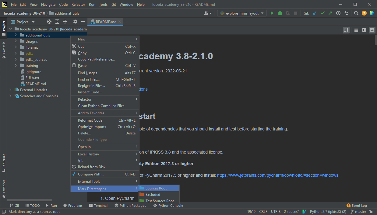Screen dimensions: 377x215
Task: Click the Git update project arrow
Action: tap(315, 13)
